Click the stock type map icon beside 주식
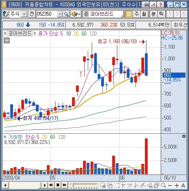 (6, 14)
